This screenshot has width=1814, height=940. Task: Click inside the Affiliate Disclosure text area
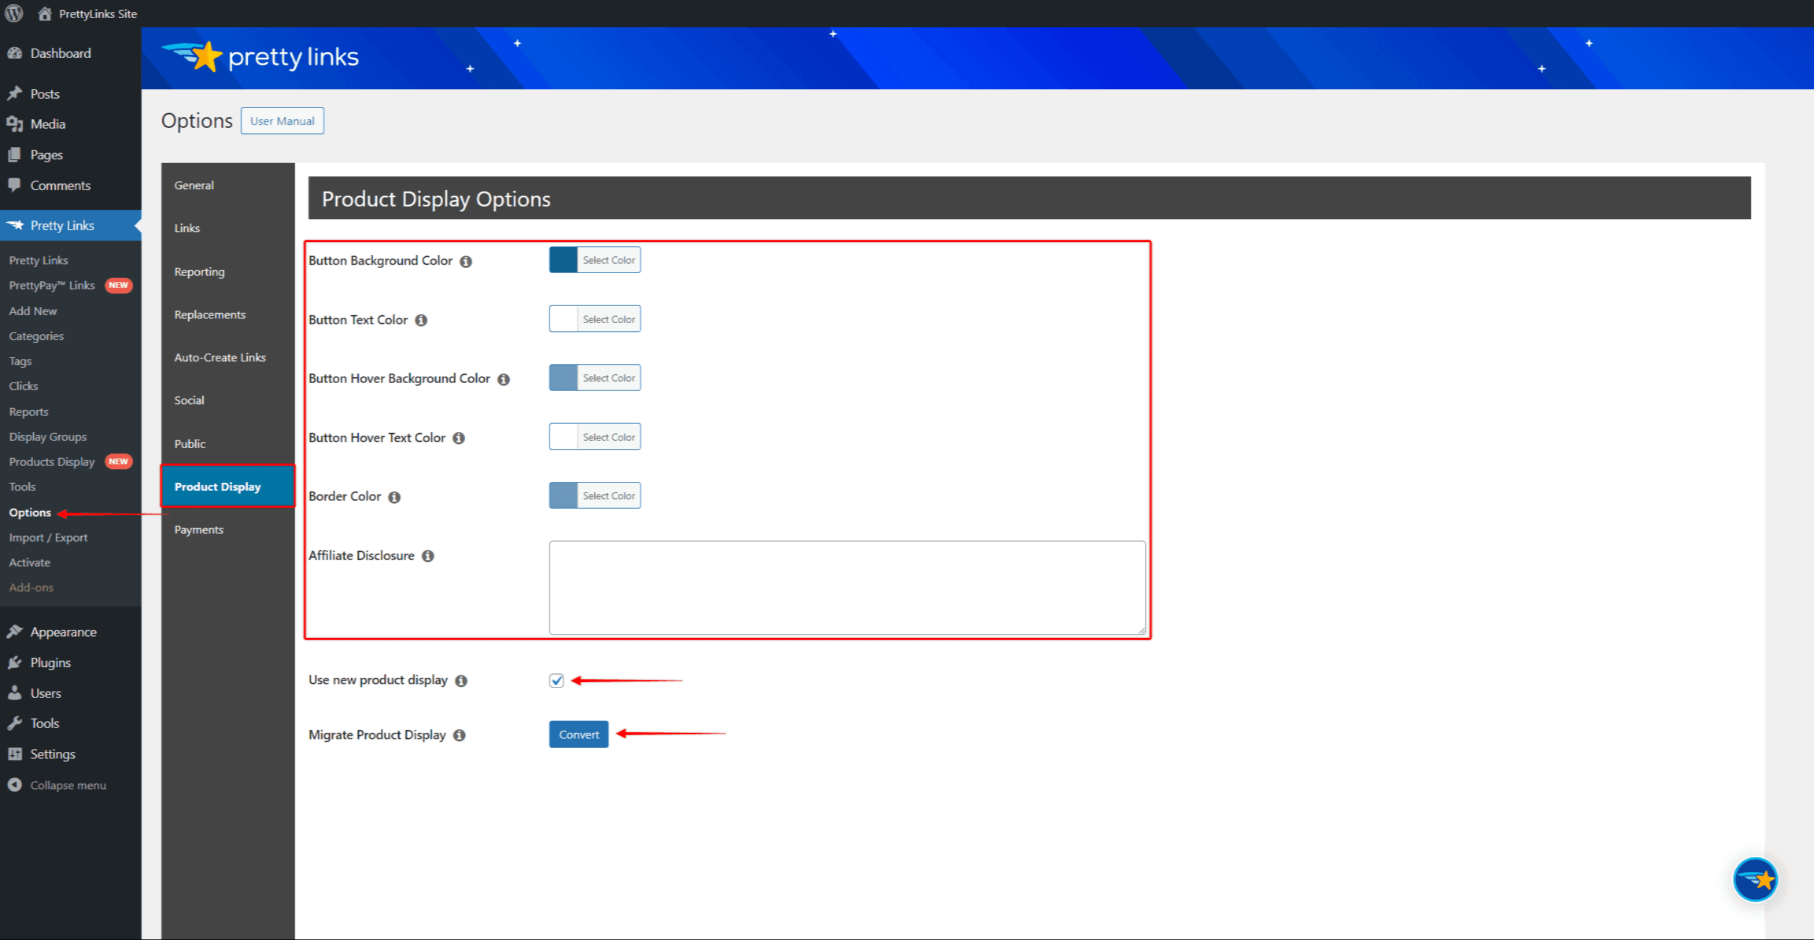click(847, 587)
